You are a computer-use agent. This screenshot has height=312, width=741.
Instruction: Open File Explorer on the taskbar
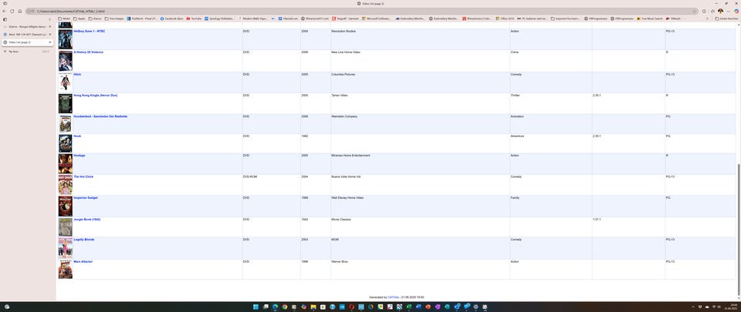313,307
